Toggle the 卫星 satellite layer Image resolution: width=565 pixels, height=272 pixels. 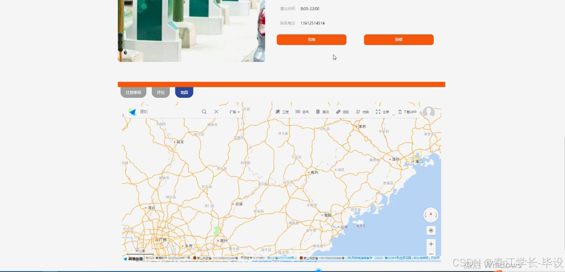pyautogui.click(x=282, y=112)
